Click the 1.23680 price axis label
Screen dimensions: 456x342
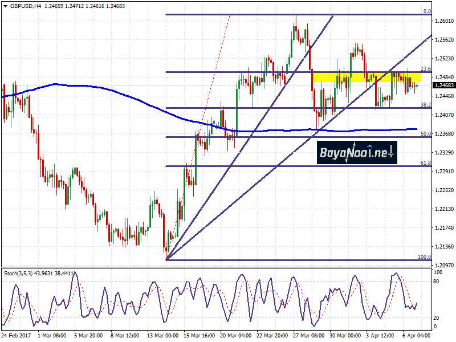coord(444,134)
